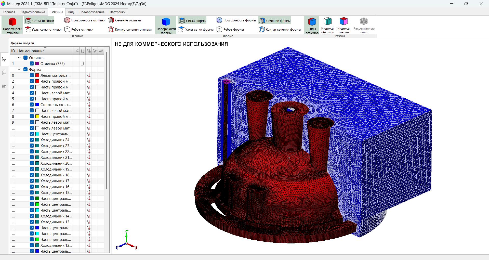This screenshot has width=489, height=260.
Task: Click thermometer icon for Стержень стояк row
Action: tap(89, 105)
